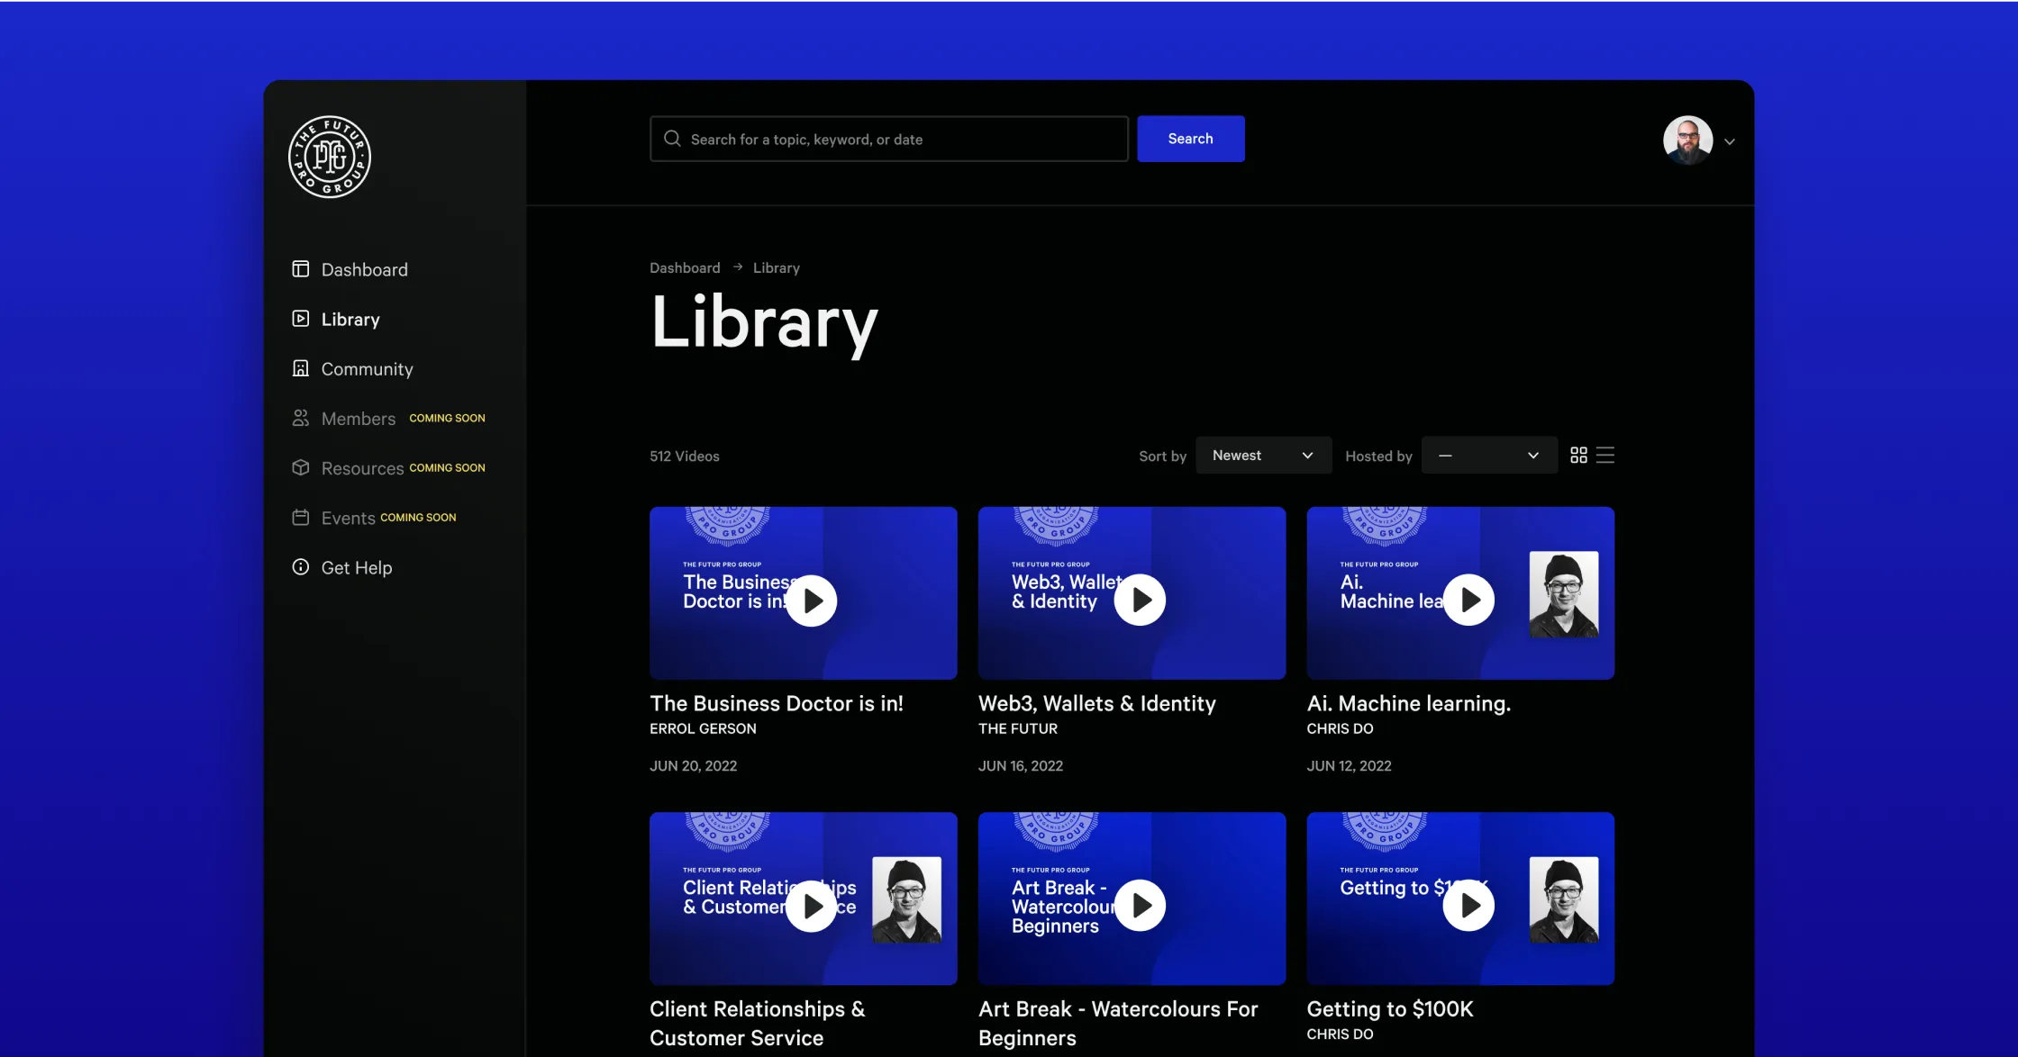Viewport: 2018px width, 1057px height.
Task: Open the Ai. Machine learning thumbnail
Action: [x=1461, y=592]
